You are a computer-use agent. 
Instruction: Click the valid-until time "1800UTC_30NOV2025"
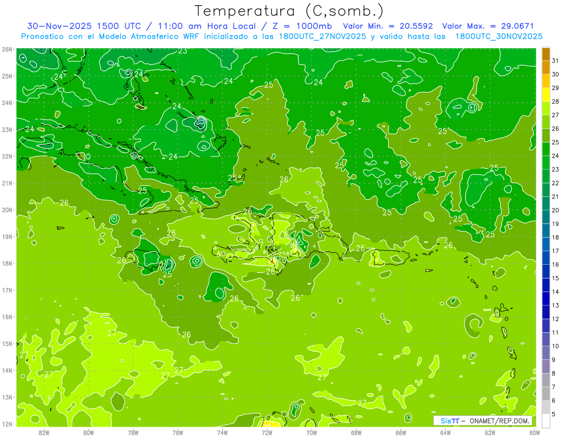(499, 36)
